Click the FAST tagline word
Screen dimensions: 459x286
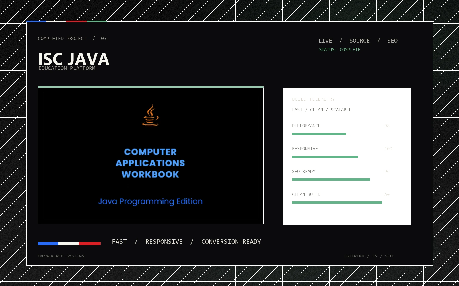coord(119,242)
